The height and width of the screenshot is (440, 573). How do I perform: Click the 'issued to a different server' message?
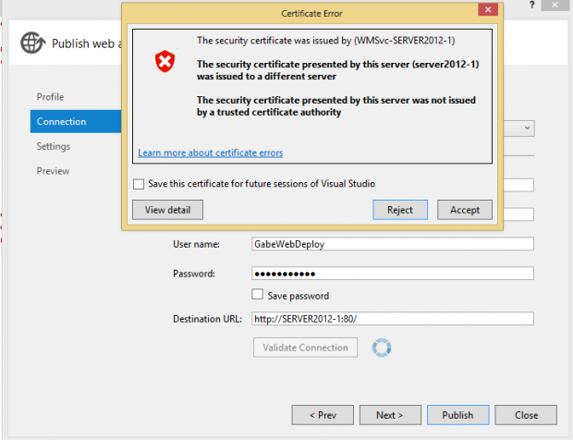click(x=338, y=70)
